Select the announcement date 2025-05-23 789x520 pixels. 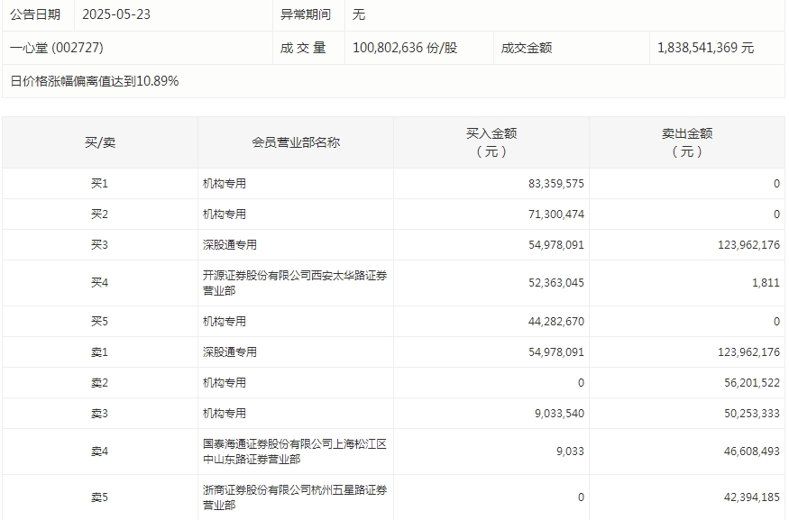pos(115,14)
